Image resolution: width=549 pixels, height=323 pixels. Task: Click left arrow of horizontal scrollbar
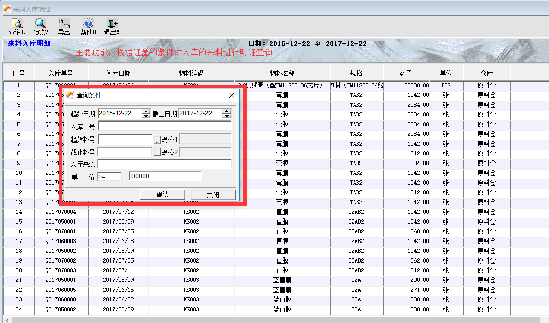point(7,320)
